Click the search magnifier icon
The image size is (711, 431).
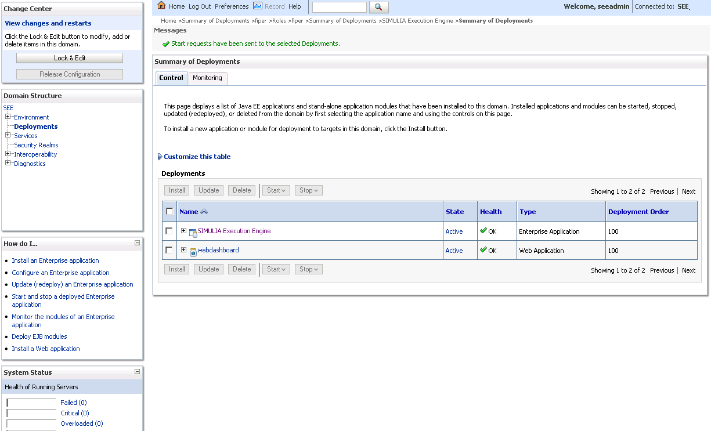[x=379, y=8]
